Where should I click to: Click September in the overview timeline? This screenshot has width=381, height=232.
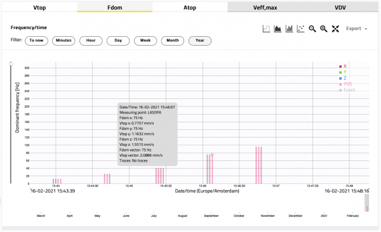click(x=211, y=216)
